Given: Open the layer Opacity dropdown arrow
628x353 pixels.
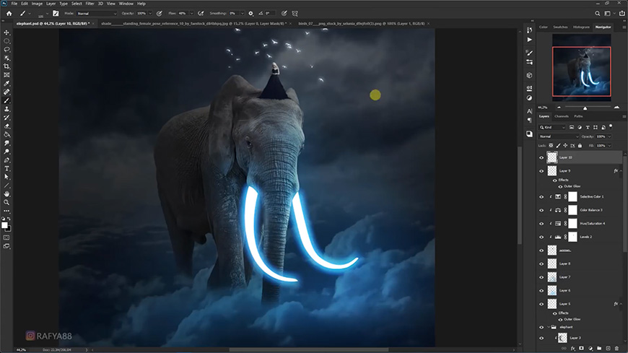Looking at the screenshot, I should tap(609, 136).
